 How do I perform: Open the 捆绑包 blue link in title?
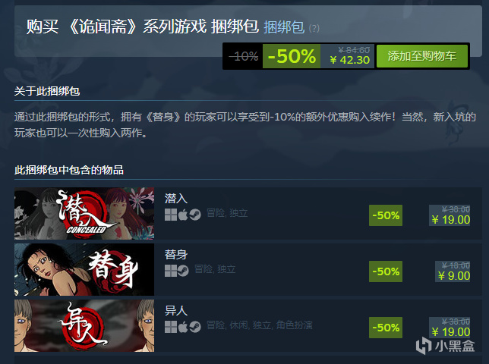pyautogui.click(x=284, y=27)
